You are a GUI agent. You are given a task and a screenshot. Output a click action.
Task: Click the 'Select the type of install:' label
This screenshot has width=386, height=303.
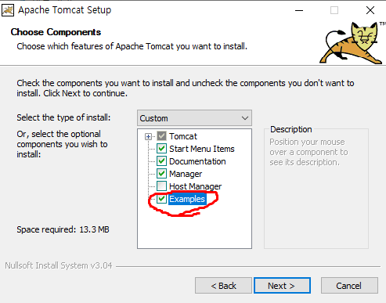pyautogui.click(x=63, y=117)
